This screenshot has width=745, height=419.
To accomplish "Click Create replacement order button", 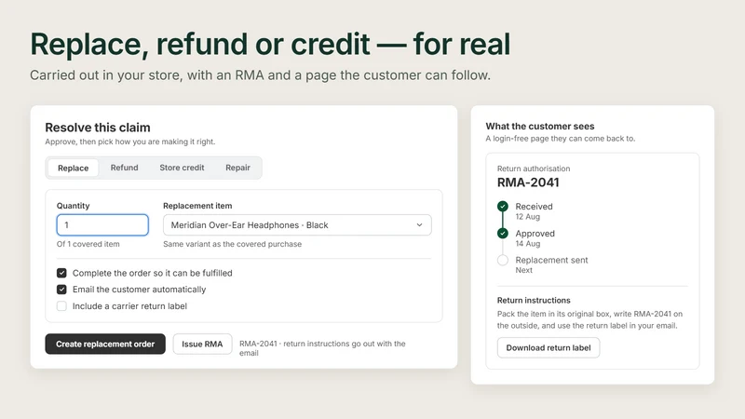I will [x=105, y=344].
